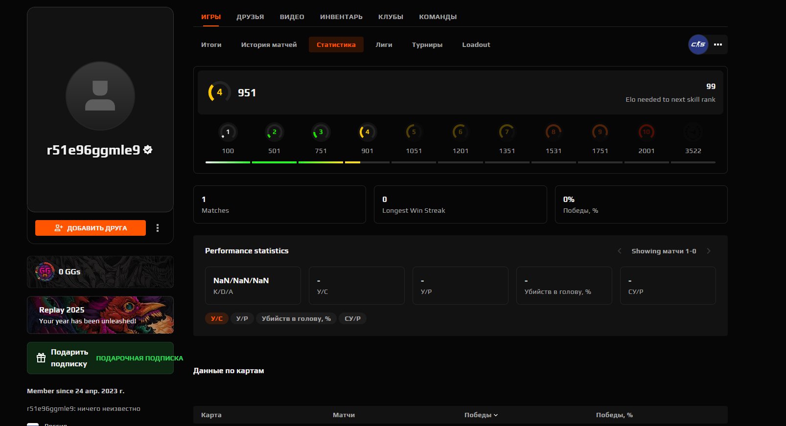Click the 'Данные по картам' heading

229,371
